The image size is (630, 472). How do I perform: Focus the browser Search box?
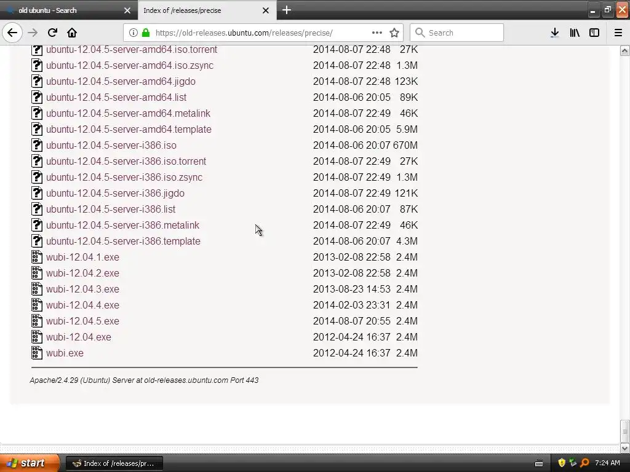(457, 33)
